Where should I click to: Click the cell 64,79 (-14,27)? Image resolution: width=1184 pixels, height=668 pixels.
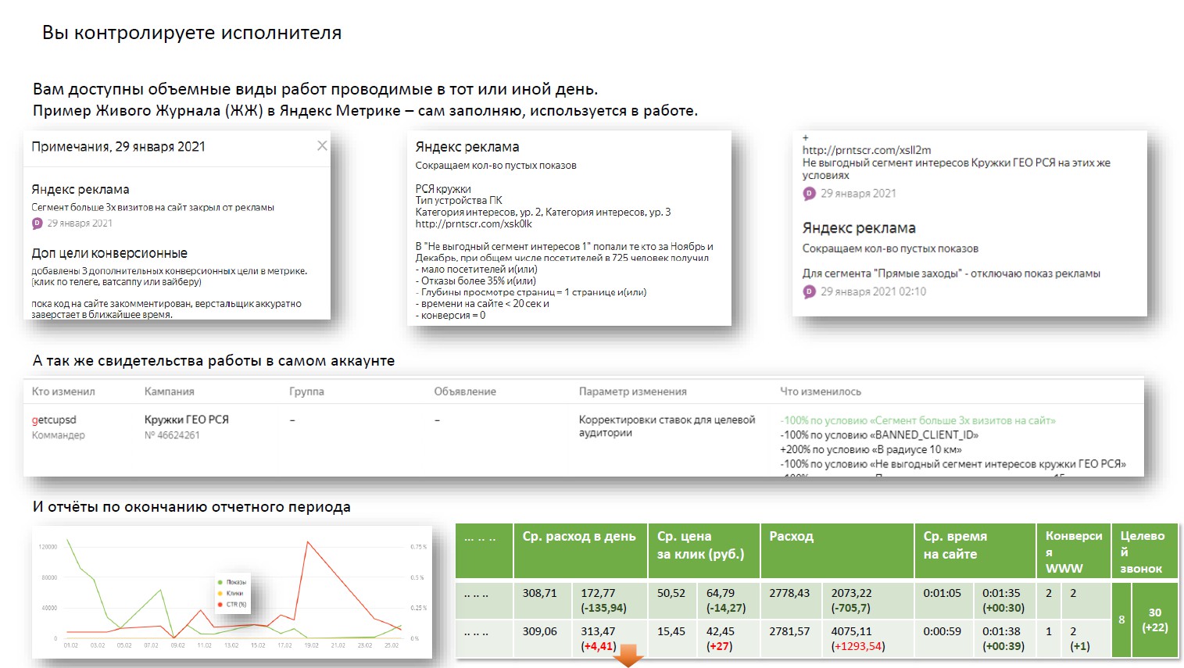tap(729, 600)
